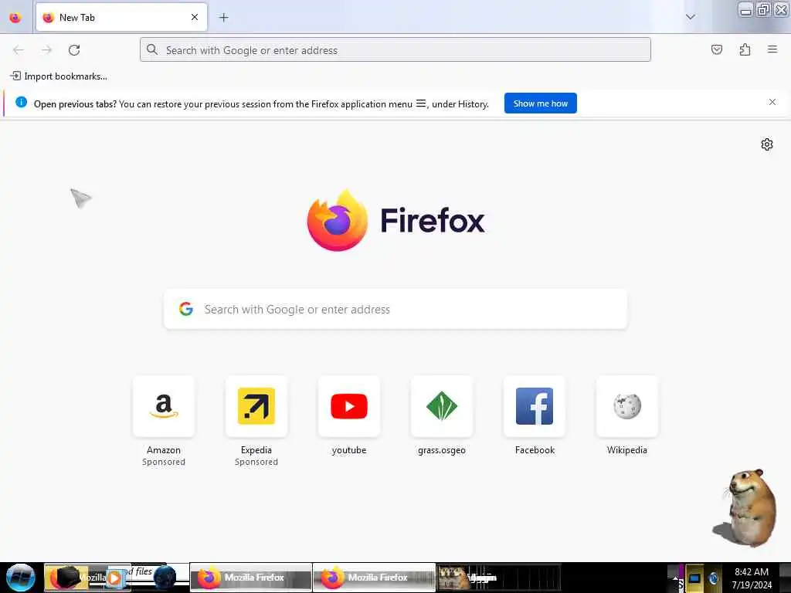Open the Save to Pocket icon

click(x=717, y=49)
